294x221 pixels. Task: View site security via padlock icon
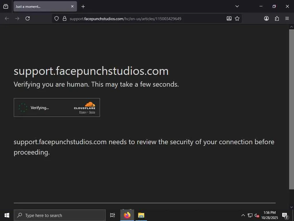tap(65, 18)
